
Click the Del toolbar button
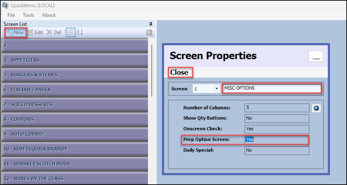[54, 32]
